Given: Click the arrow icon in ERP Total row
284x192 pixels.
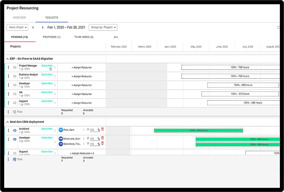Looking at the screenshot, I should pyautogui.click(x=15, y=112).
